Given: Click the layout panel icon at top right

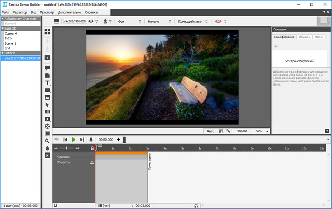Looking at the screenshot, I should click(x=324, y=21).
